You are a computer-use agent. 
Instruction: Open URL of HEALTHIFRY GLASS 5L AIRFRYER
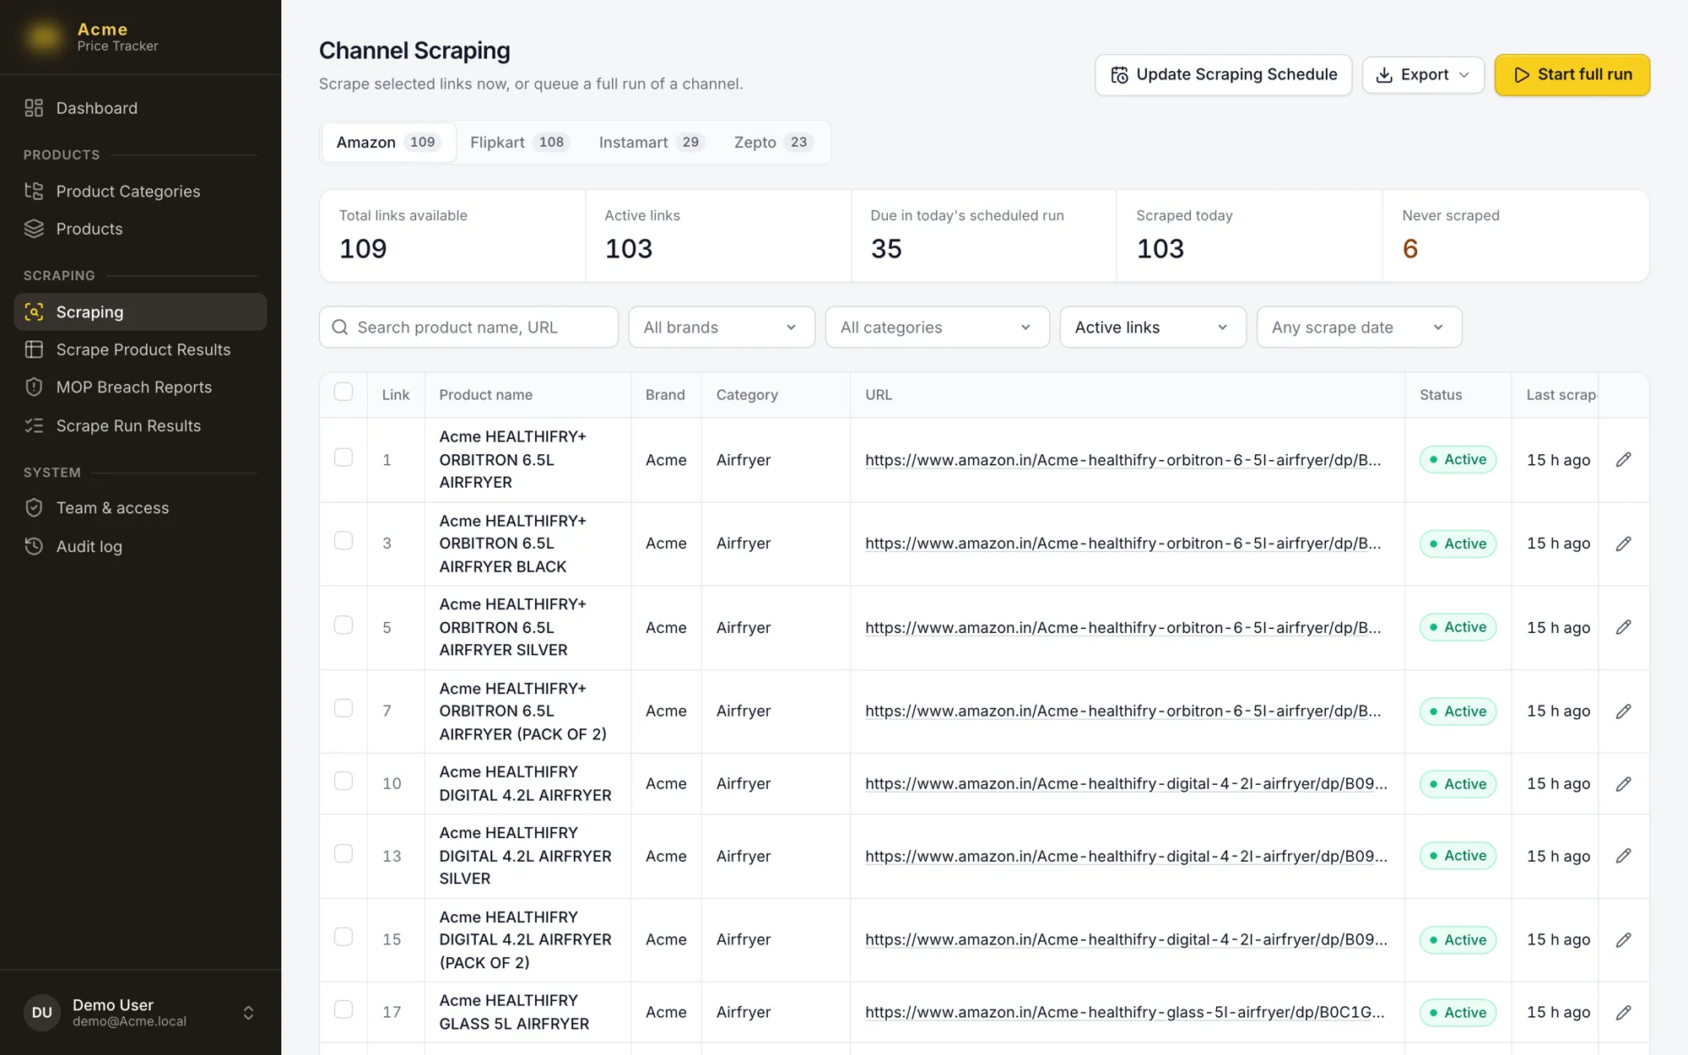(x=1124, y=1012)
